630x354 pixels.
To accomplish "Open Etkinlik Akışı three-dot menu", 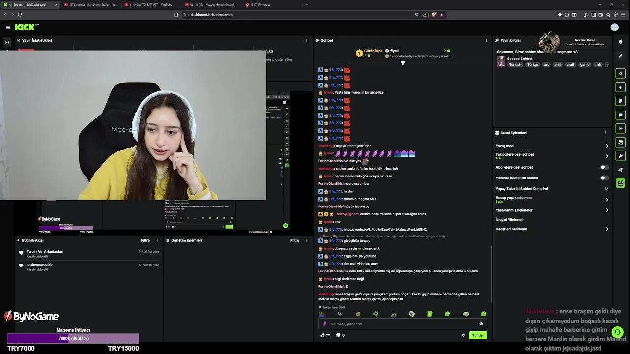I will (x=157, y=240).
